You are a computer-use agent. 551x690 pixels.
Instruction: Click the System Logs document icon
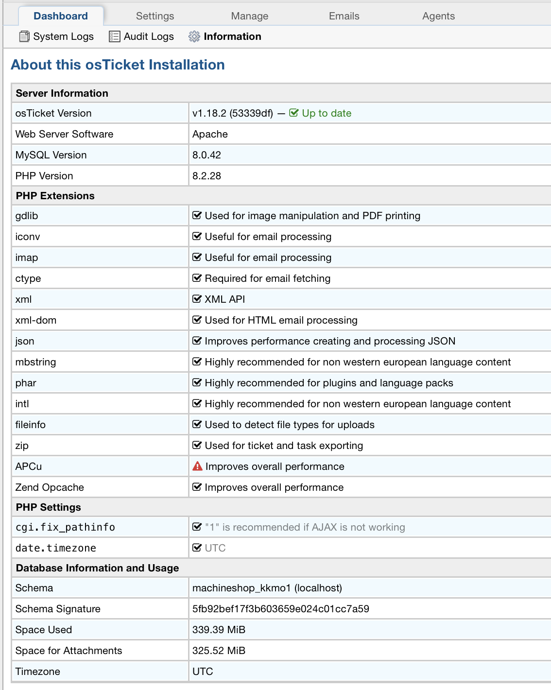pyautogui.click(x=24, y=36)
